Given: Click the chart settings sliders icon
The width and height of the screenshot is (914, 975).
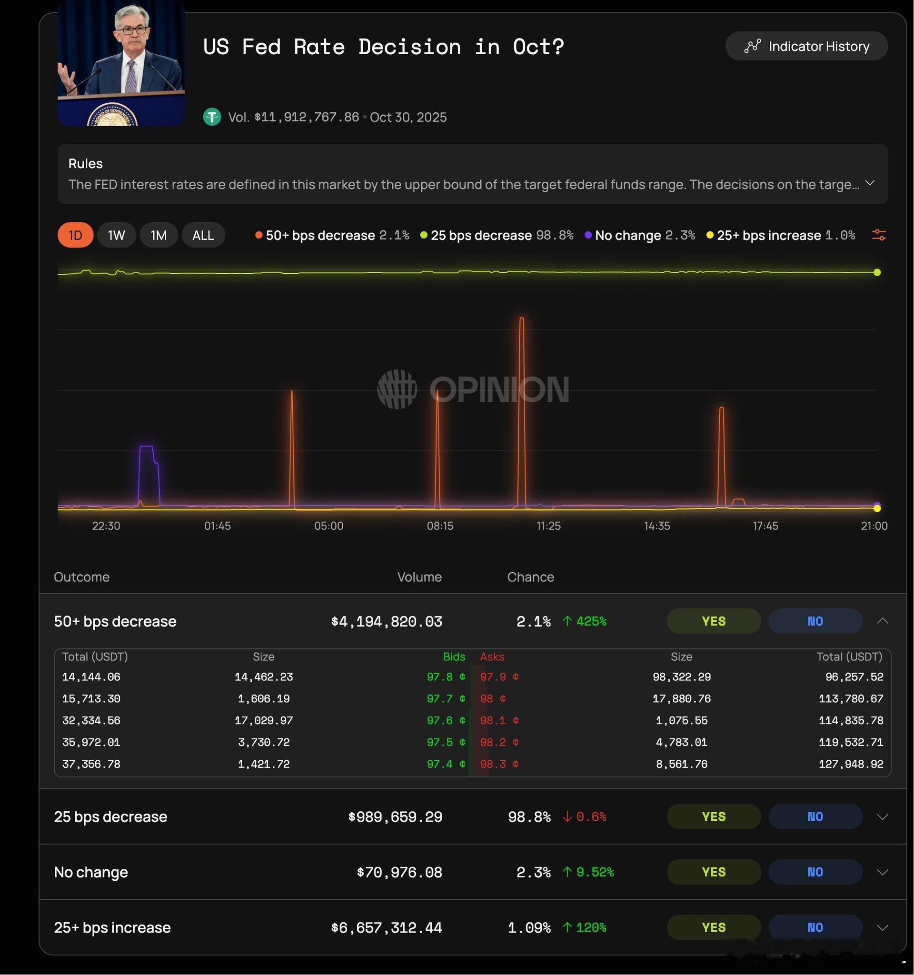Looking at the screenshot, I should point(879,235).
